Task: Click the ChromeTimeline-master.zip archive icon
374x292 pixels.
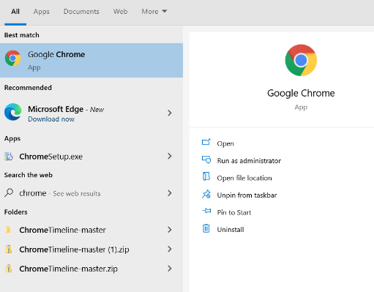Action: (x=9, y=269)
